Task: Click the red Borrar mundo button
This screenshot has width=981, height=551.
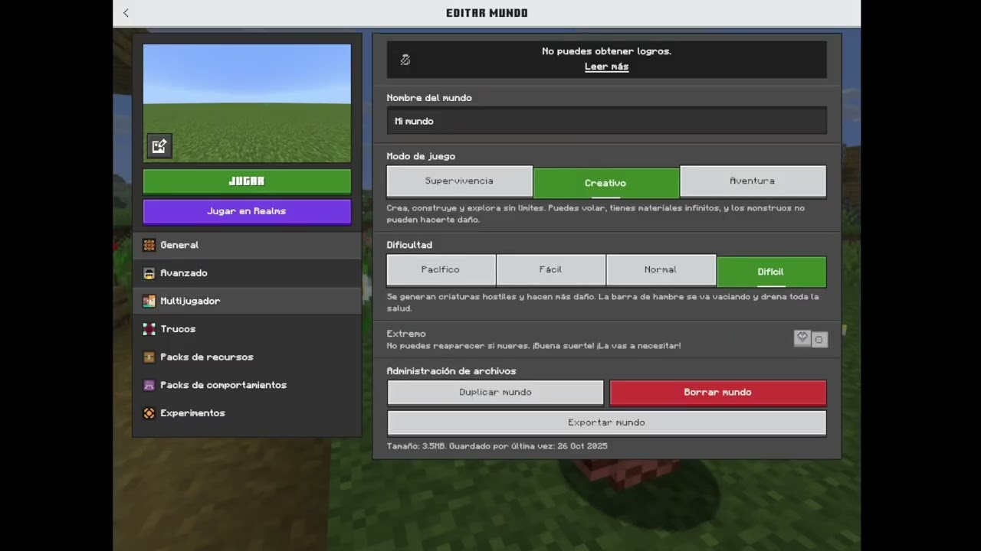Action: coord(717,393)
